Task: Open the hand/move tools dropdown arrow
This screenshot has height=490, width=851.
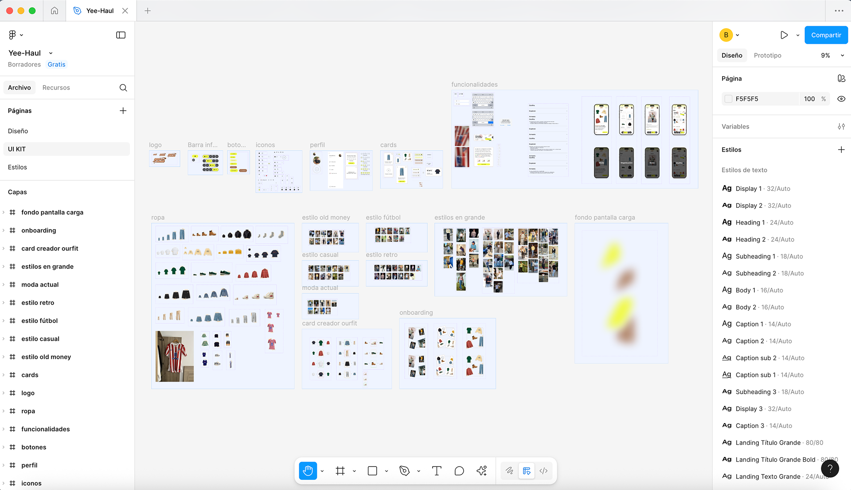Action: [322, 471]
